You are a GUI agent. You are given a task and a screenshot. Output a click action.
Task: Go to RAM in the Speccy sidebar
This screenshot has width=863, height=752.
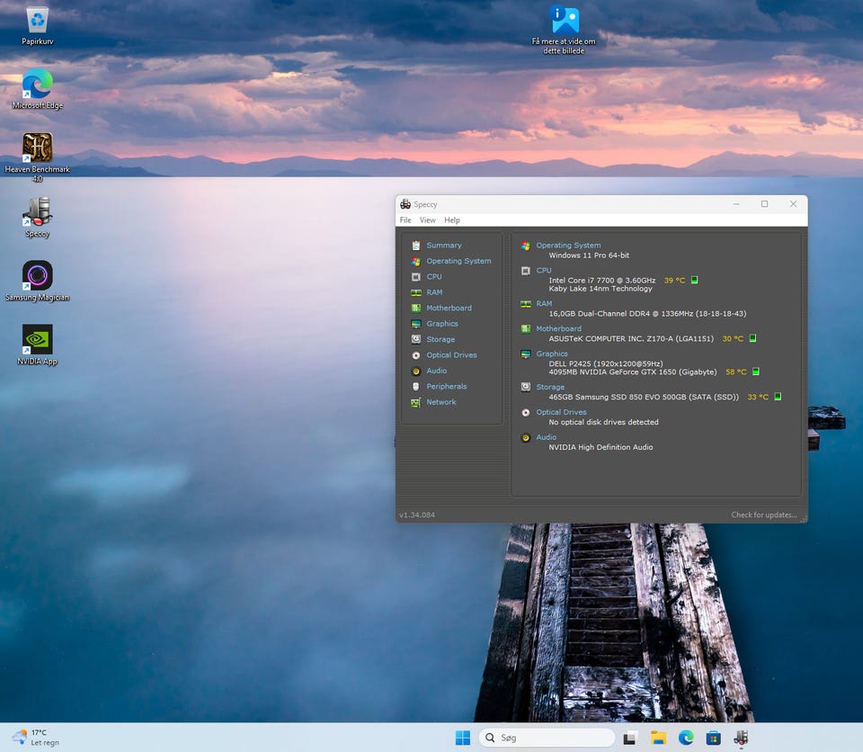[434, 292]
